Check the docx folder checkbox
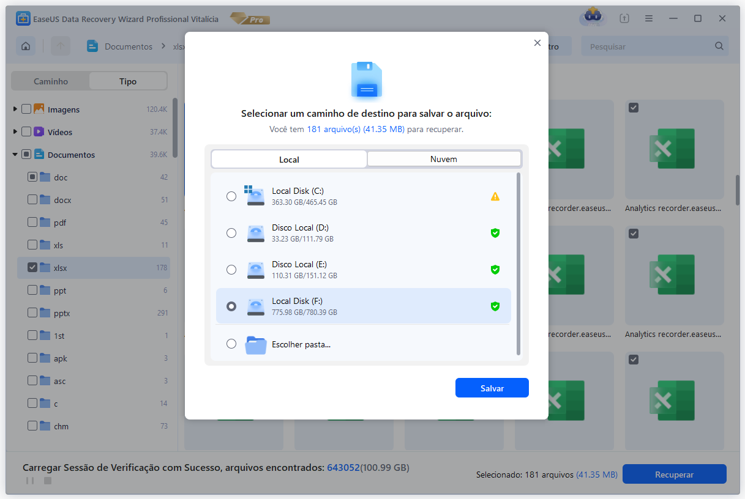This screenshot has height=499, width=745. [x=32, y=200]
